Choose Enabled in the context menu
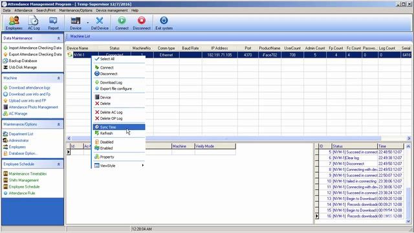This screenshot has width=414, height=233. point(119,148)
